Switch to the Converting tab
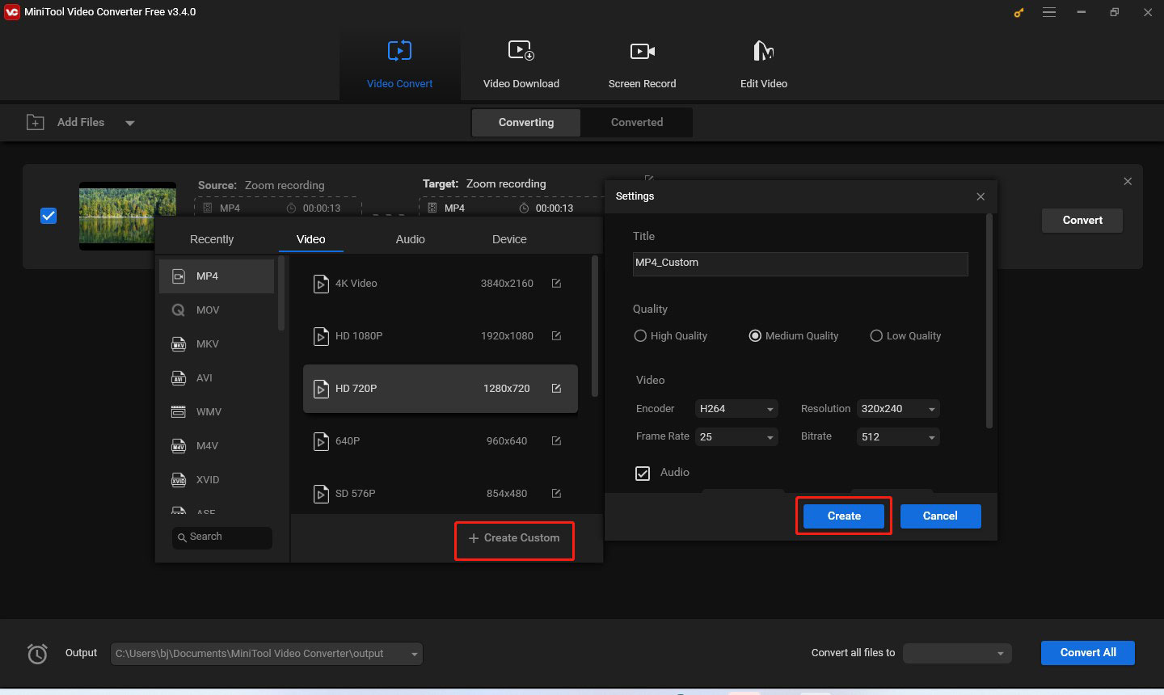 point(526,122)
